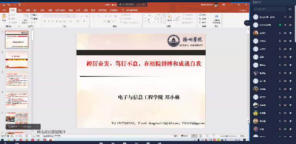Expand the font name dropdown
This screenshot has height=144, width=296.
[66, 17]
